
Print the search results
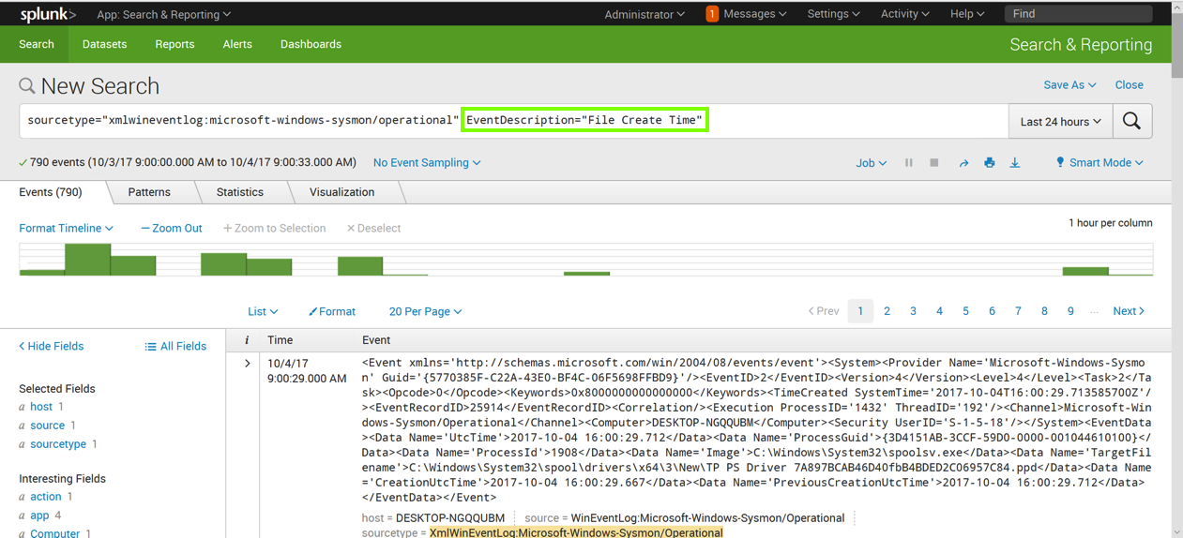click(989, 162)
